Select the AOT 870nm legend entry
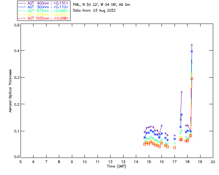This screenshot has width=219, height=175. point(43,14)
